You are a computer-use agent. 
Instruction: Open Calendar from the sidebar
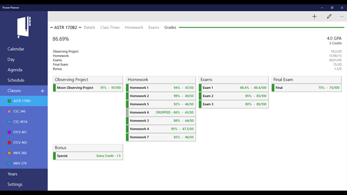16,49
